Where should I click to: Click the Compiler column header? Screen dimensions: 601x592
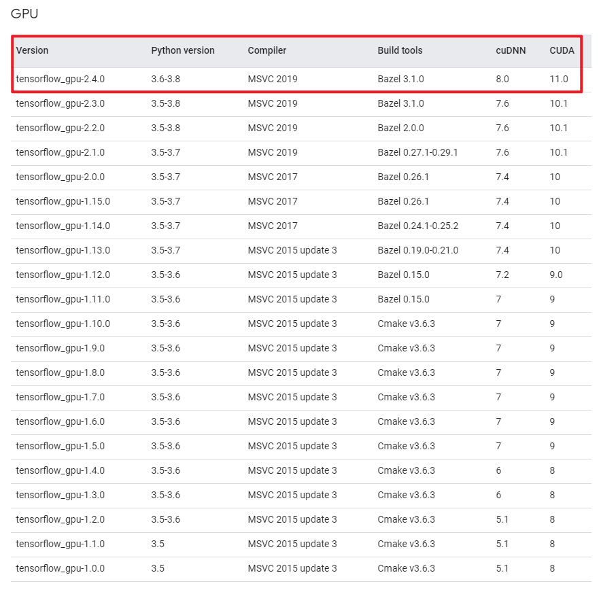click(x=267, y=50)
